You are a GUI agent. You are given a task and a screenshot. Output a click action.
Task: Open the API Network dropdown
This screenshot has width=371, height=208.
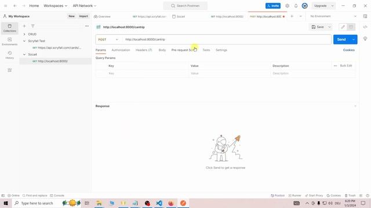85,6
